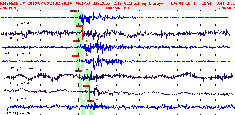
Task: Click the CC SEP EHZ -- 1.2km station label
Action: coord(18,23)
